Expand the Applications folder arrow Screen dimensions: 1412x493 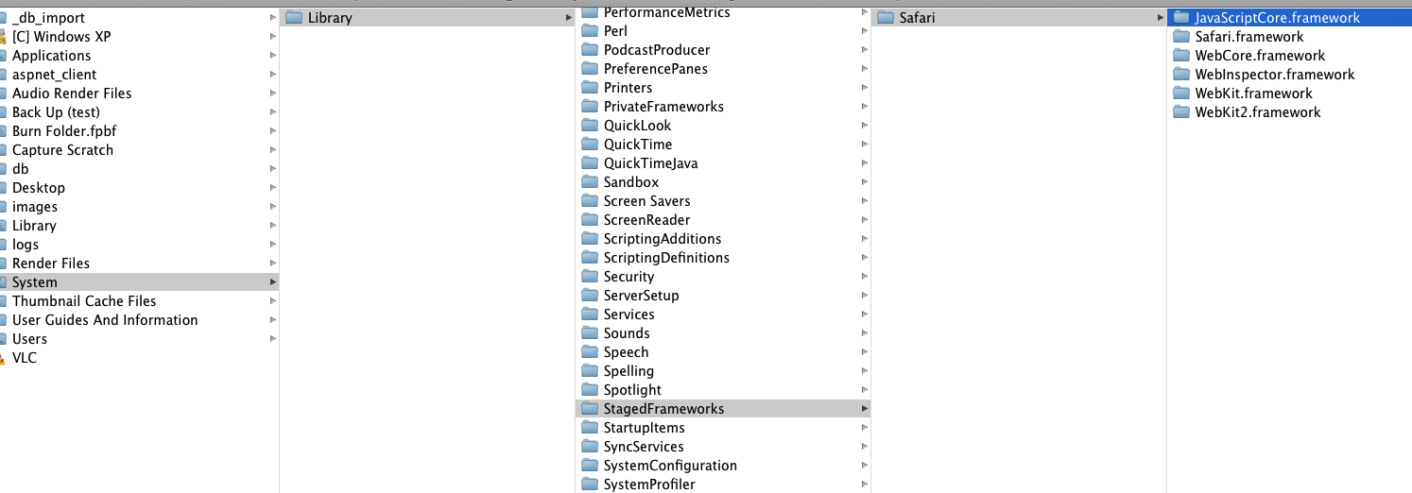[273, 56]
